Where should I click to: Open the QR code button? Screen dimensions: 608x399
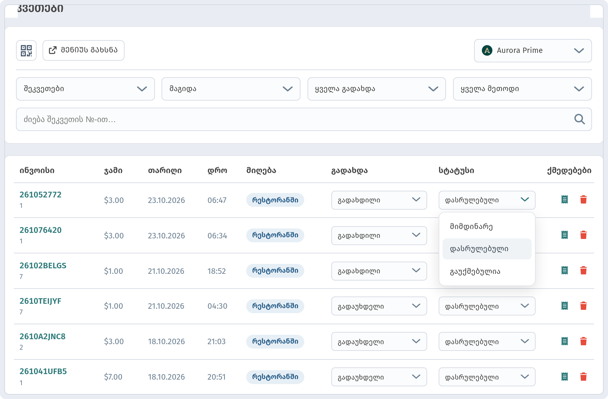click(x=26, y=50)
